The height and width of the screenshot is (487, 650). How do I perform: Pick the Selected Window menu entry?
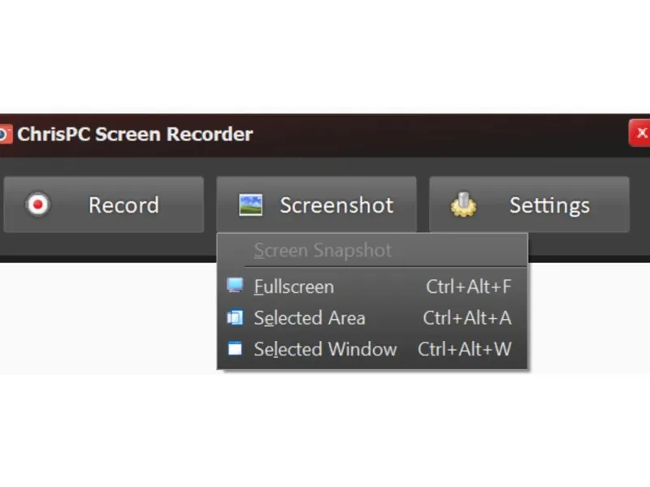[x=325, y=350]
